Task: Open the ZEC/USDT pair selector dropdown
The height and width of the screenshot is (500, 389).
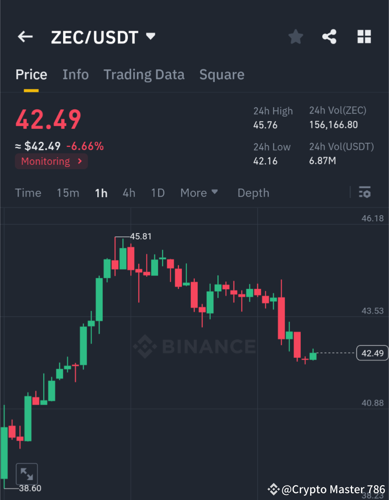Action: pos(150,37)
